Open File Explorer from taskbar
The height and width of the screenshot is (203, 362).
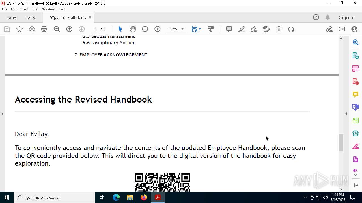[x=130, y=197]
